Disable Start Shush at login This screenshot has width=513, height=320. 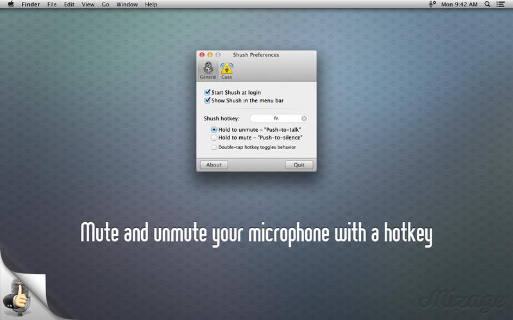point(208,93)
